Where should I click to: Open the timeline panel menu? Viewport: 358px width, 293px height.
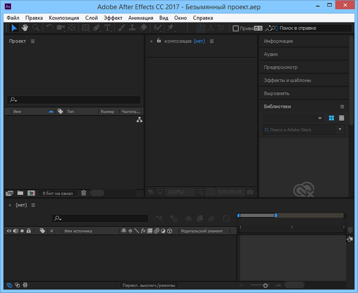(x=34, y=205)
